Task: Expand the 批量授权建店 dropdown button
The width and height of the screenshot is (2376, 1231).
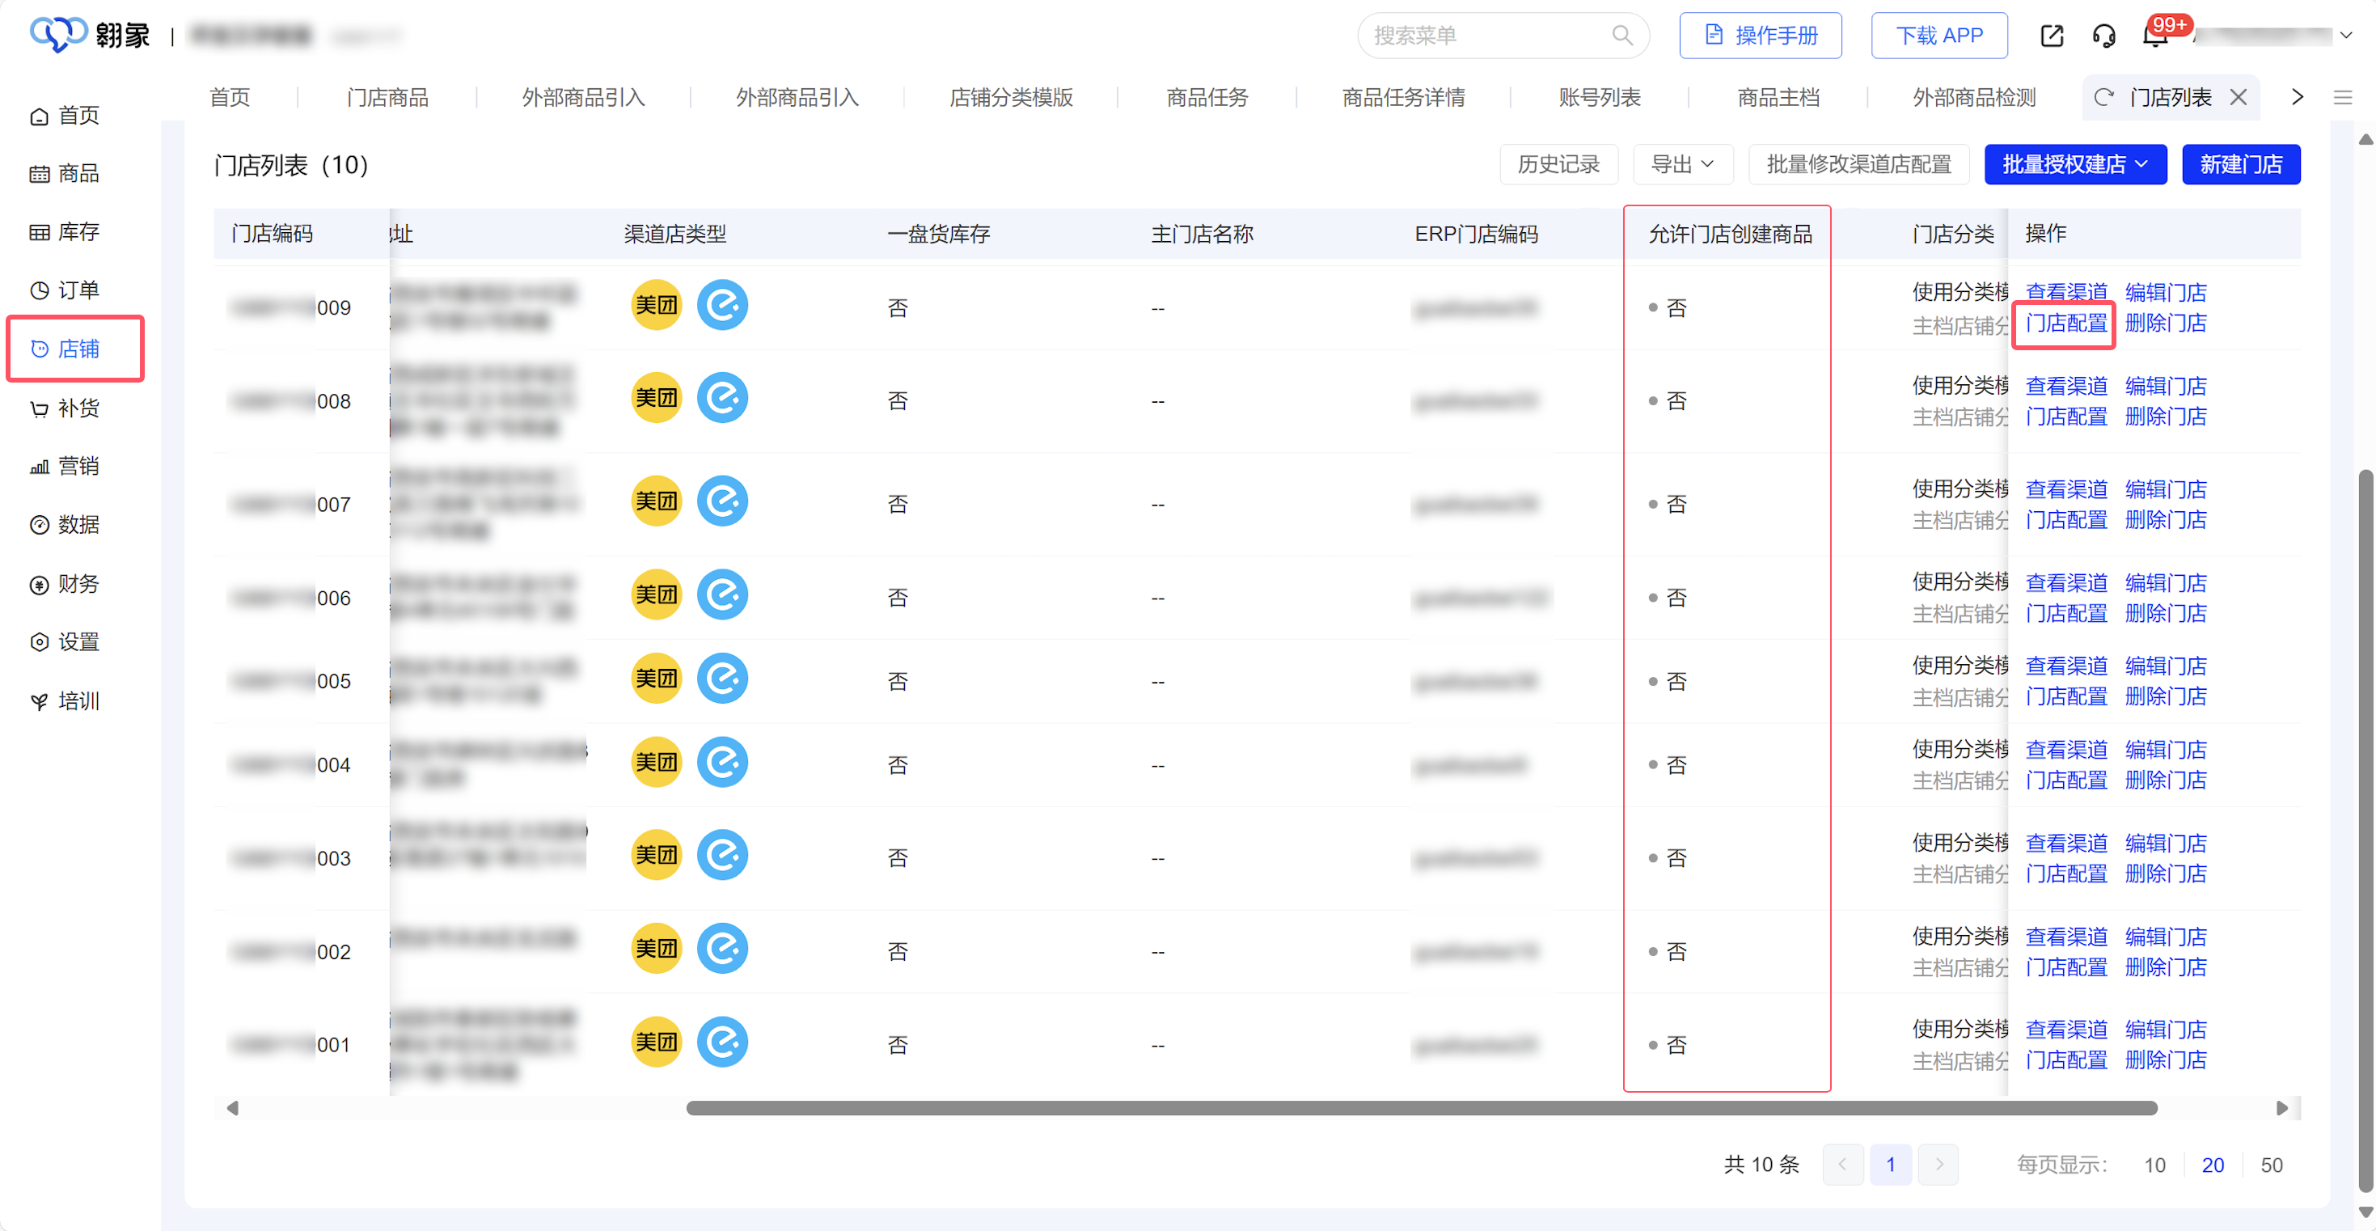Action: [x=2075, y=163]
